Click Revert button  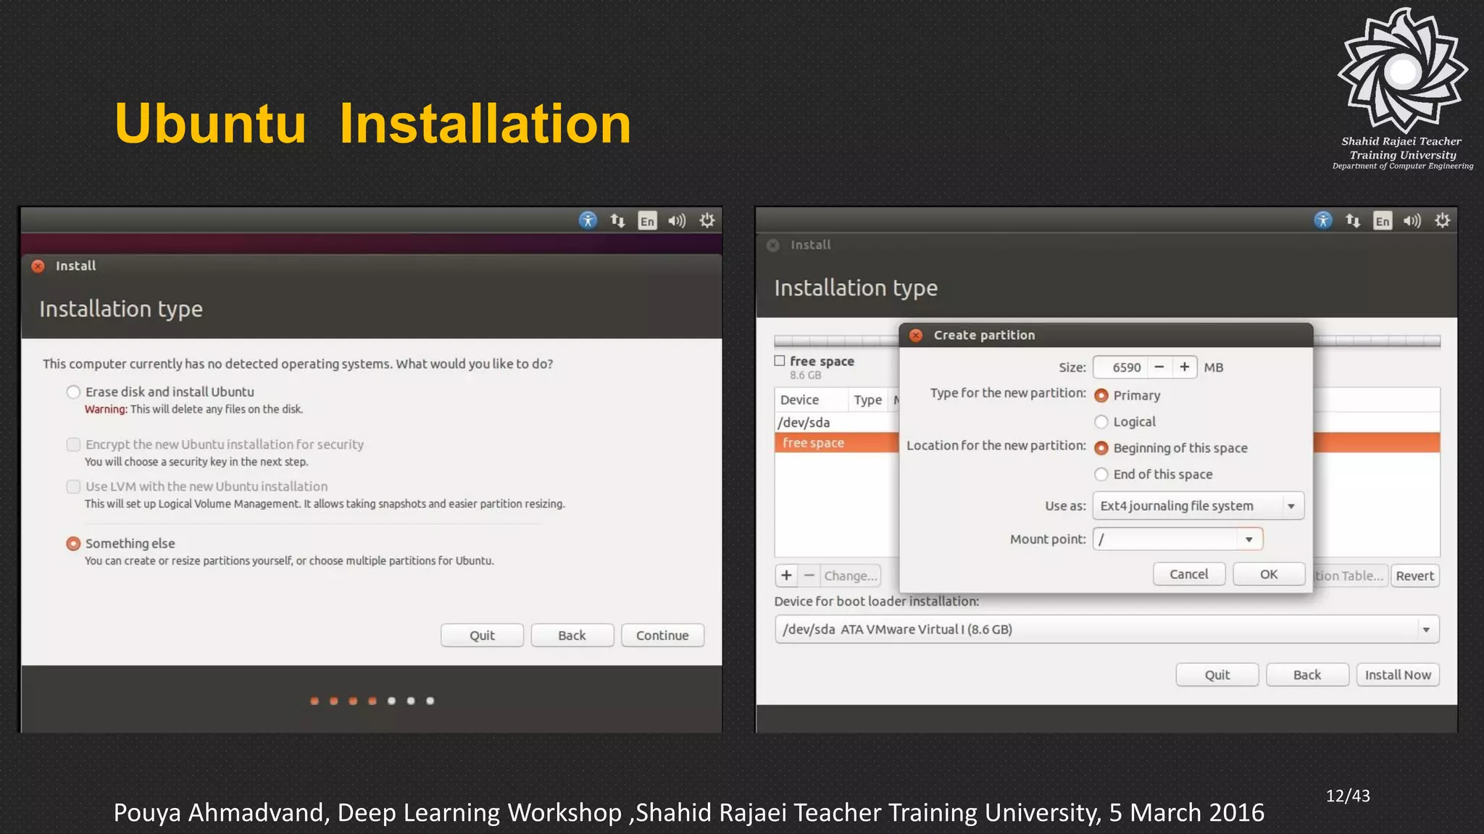(1414, 576)
